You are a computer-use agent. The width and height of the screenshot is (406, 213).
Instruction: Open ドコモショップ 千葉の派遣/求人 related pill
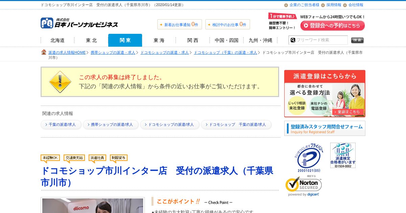tap(236, 124)
